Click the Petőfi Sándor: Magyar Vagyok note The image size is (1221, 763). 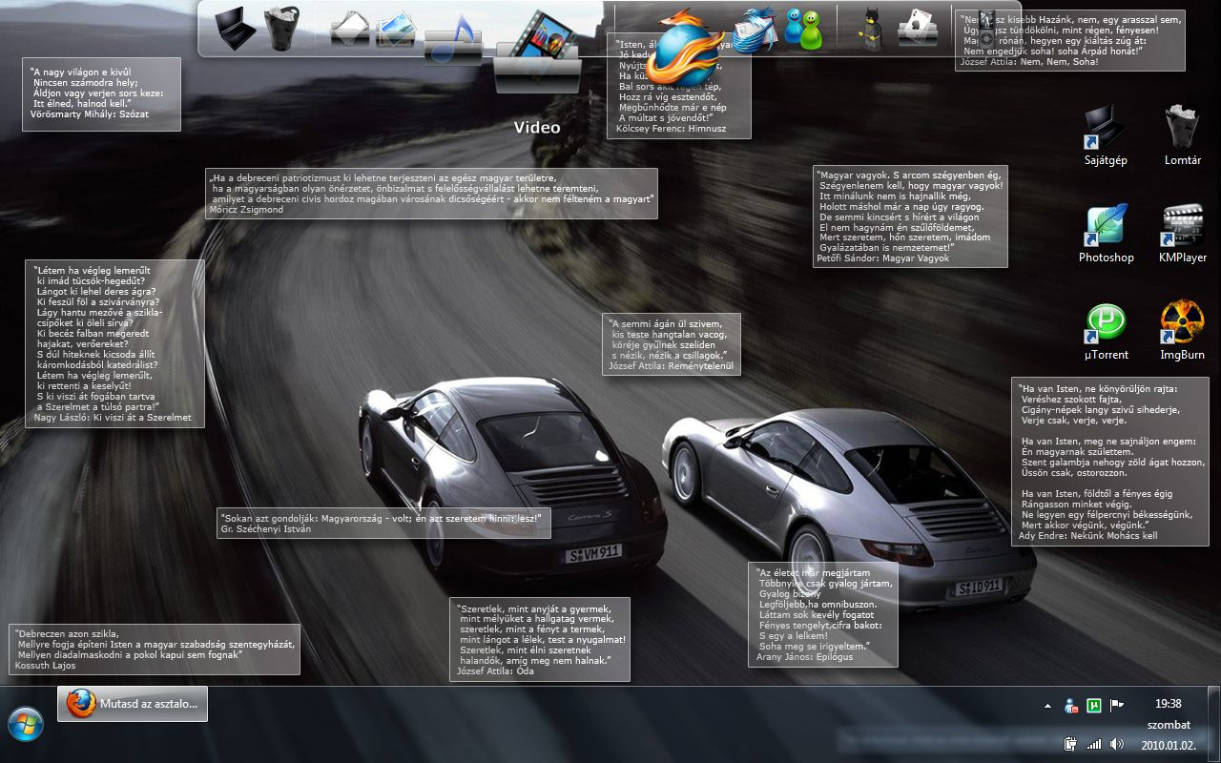(910, 217)
